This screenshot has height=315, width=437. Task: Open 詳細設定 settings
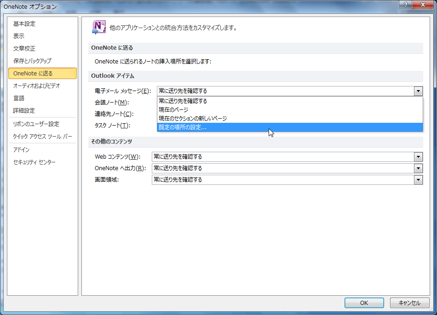42,110
